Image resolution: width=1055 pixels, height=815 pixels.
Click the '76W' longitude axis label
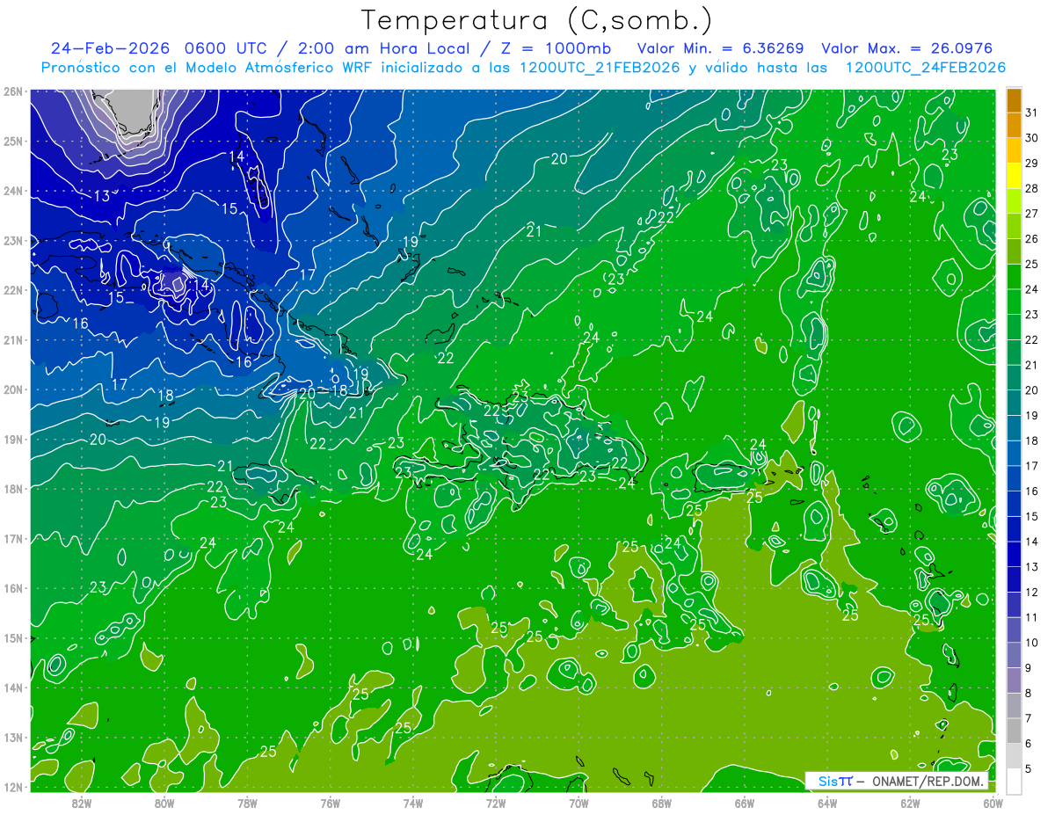click(331, 803)
